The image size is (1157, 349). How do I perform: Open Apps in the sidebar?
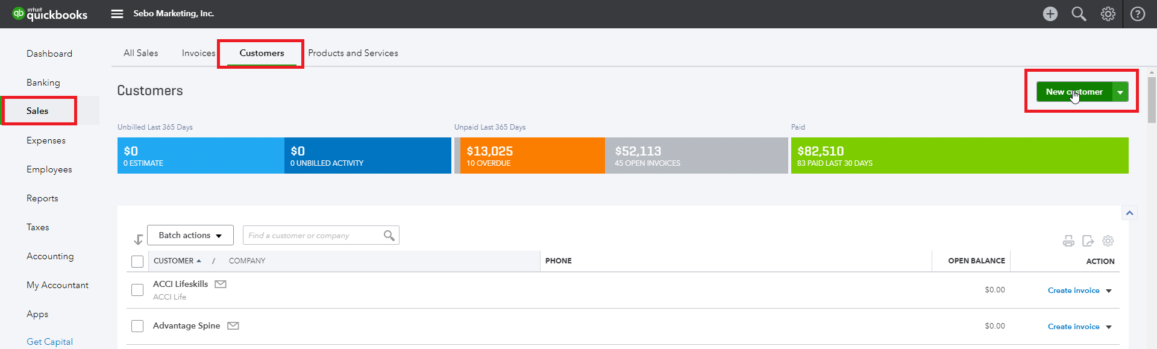(x=37, y=314)
